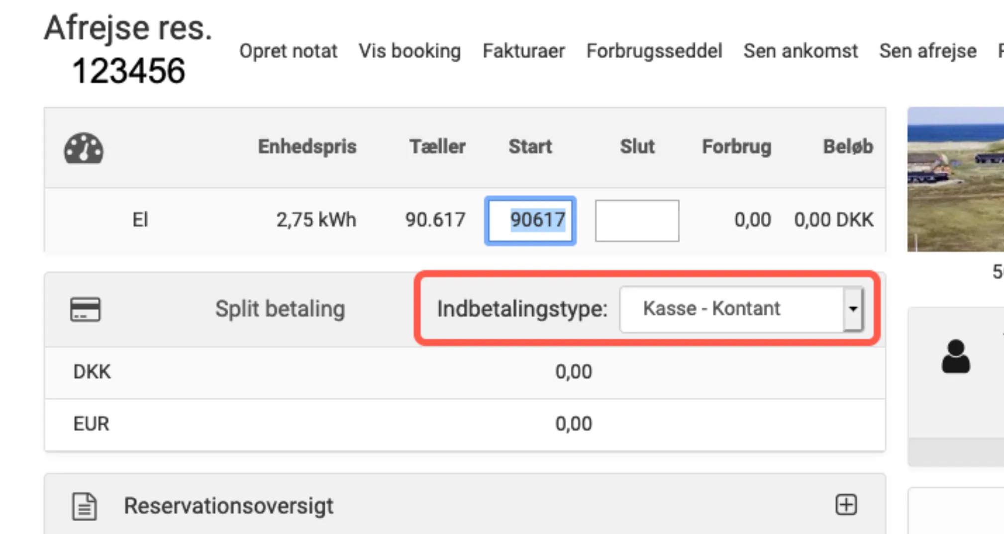Click the empty Slut meter field
Image resolution: width=1004 pixels, height=534 pixels.
[637, 220]
